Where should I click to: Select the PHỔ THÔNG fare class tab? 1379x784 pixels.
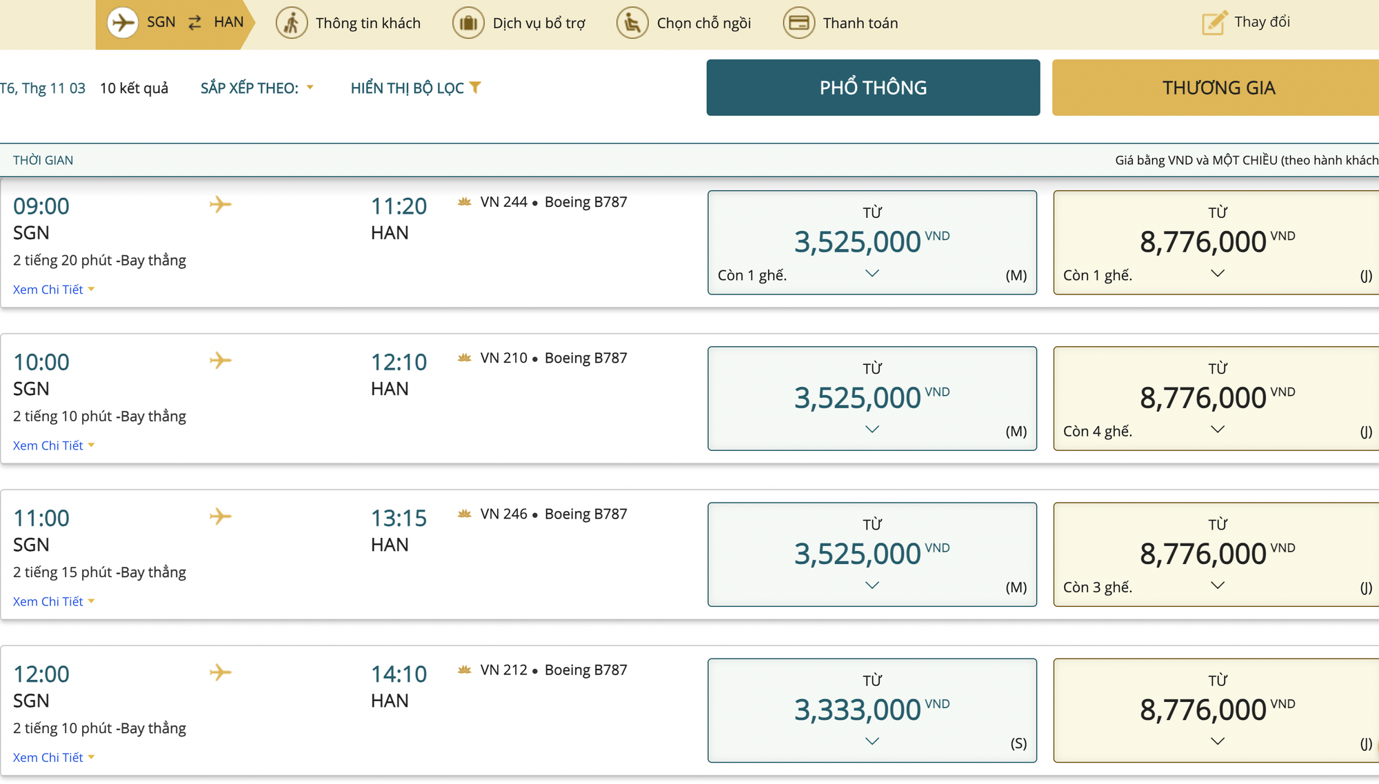(x=873, y=88)
